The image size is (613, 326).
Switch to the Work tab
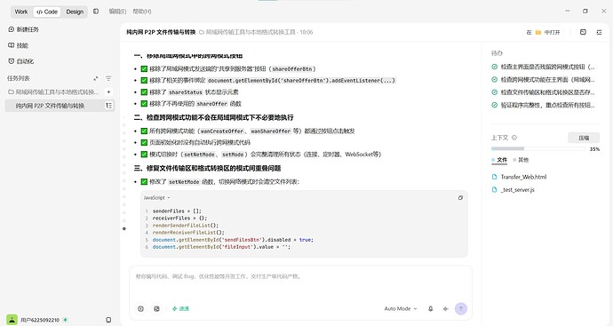tap(21, 12)
